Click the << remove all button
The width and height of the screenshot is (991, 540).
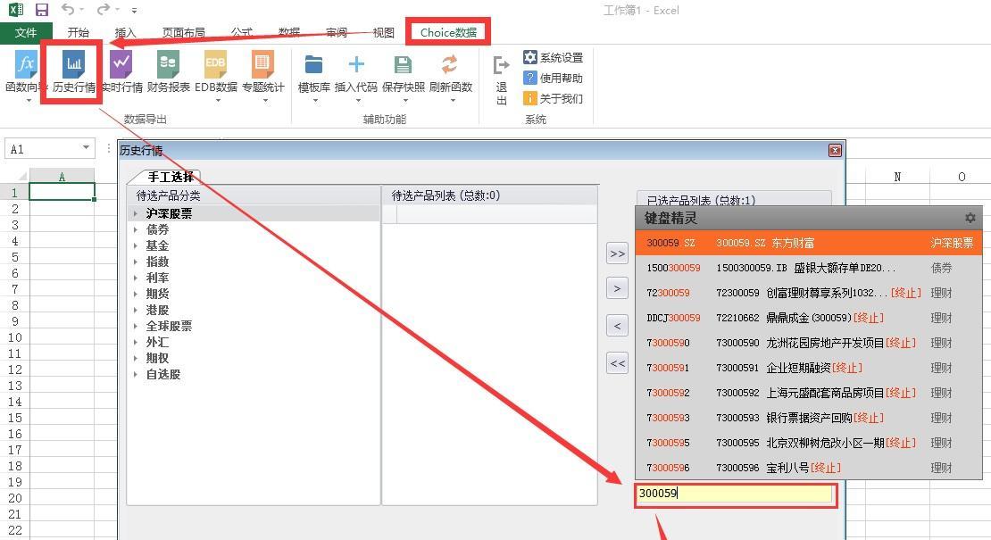(x=617, y=363)
